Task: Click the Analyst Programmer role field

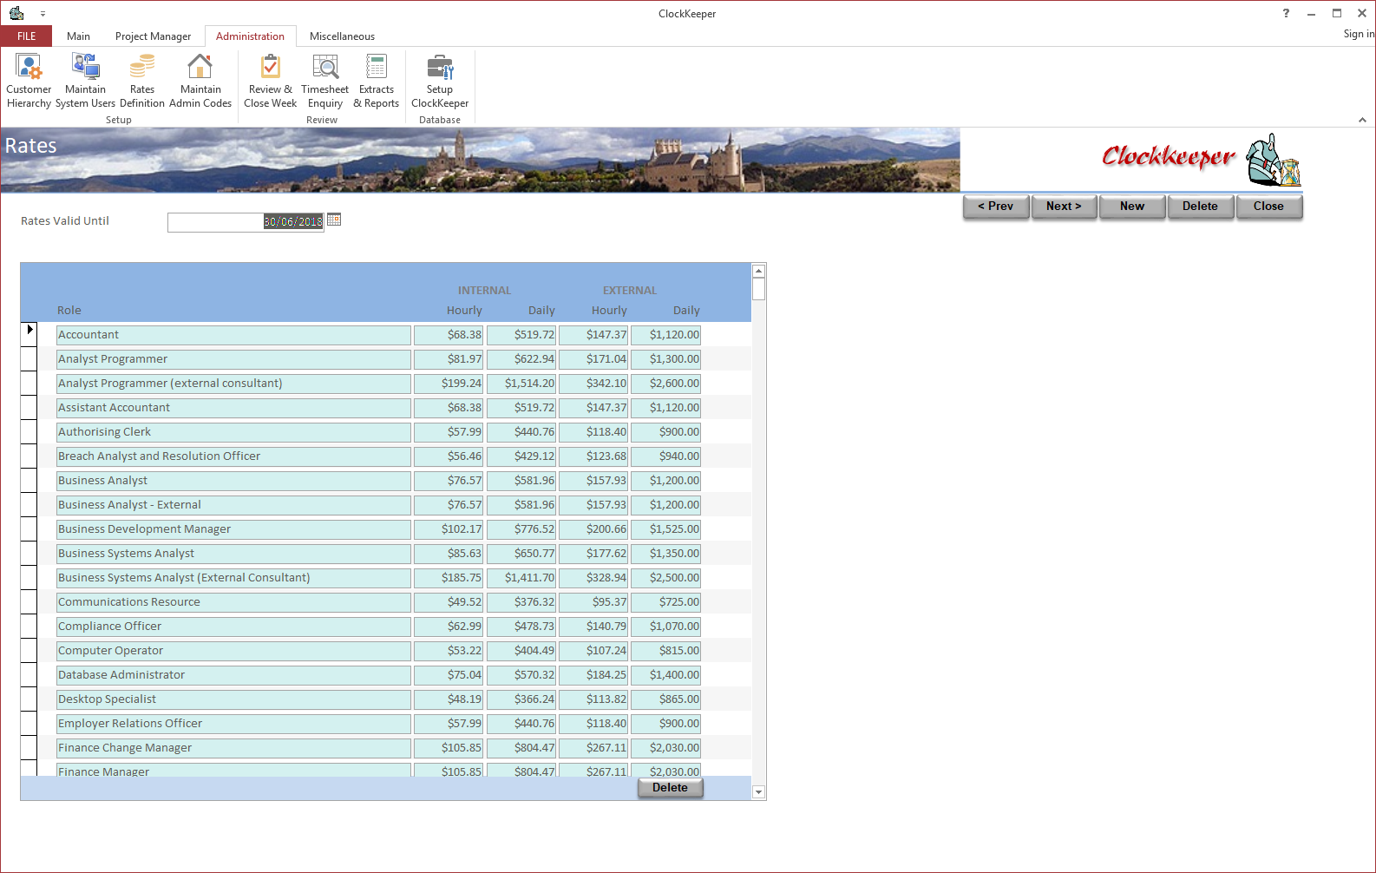Action: [233, 359]
